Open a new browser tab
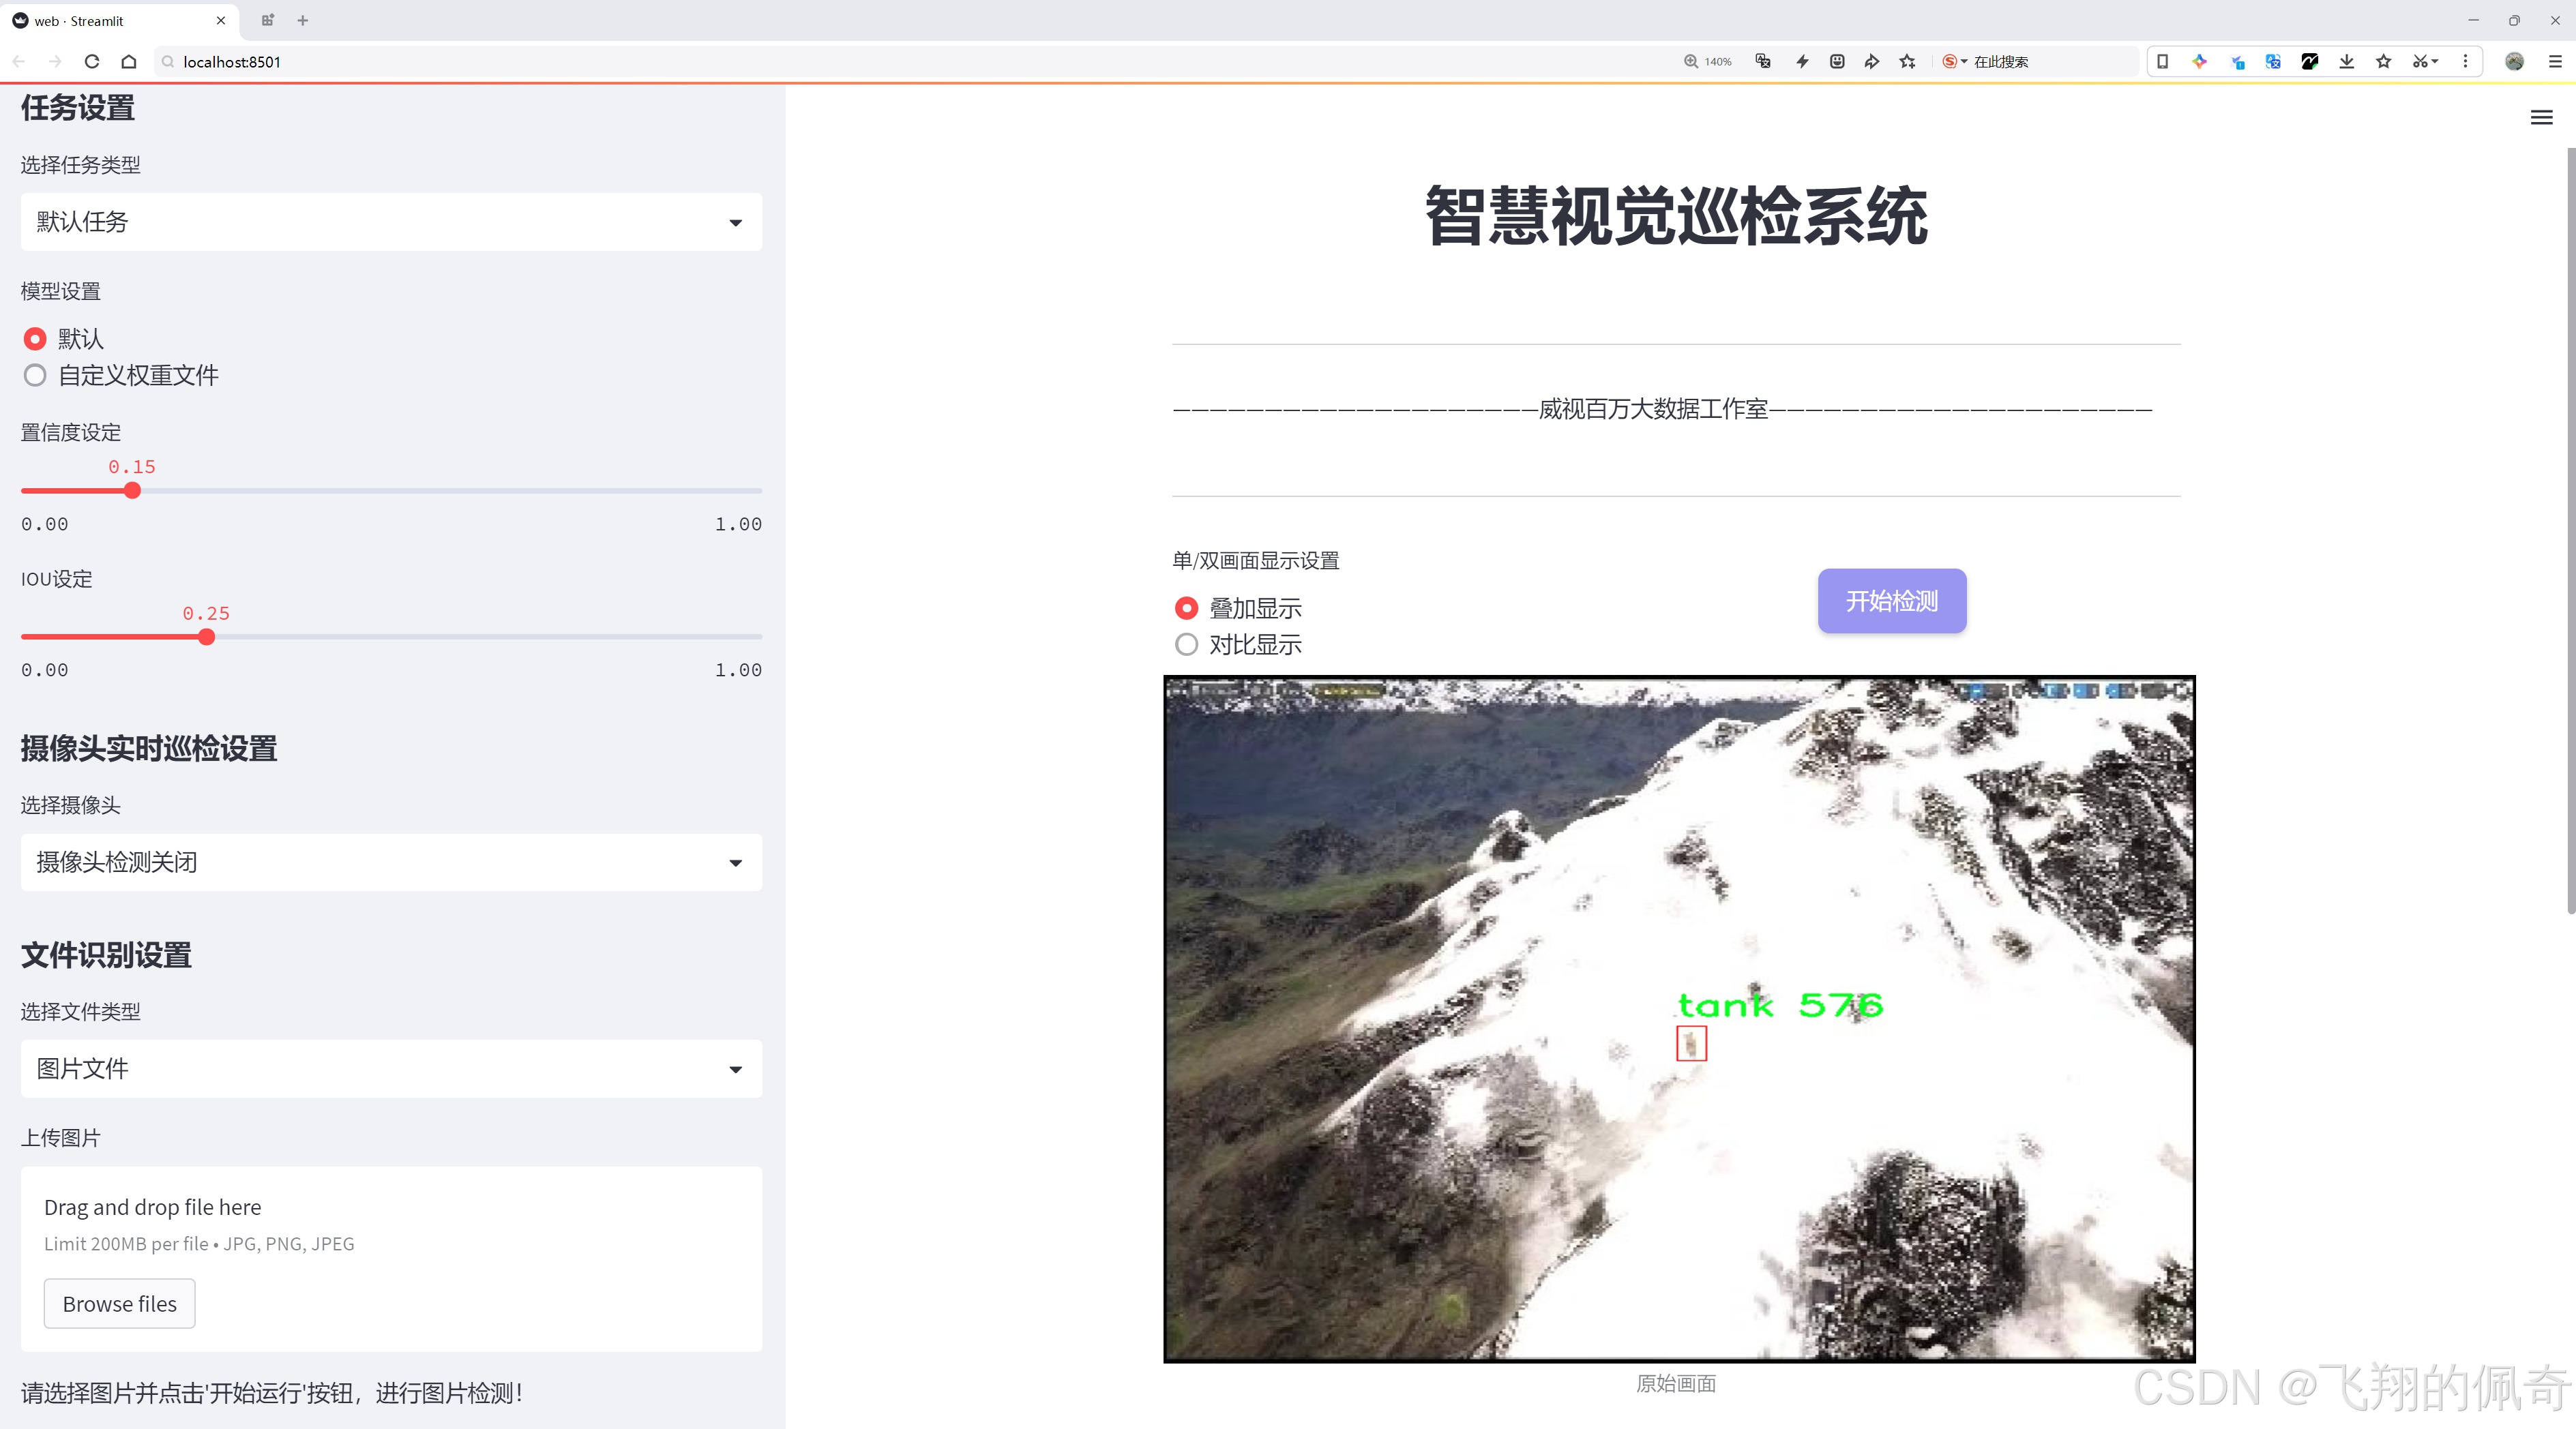The image size is (2576, 1429). pyautogui.click(x=303, y=20)
